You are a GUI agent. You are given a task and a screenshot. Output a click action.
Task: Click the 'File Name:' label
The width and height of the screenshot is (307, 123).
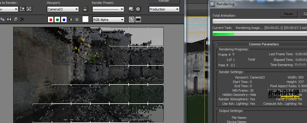pos(239,118)
